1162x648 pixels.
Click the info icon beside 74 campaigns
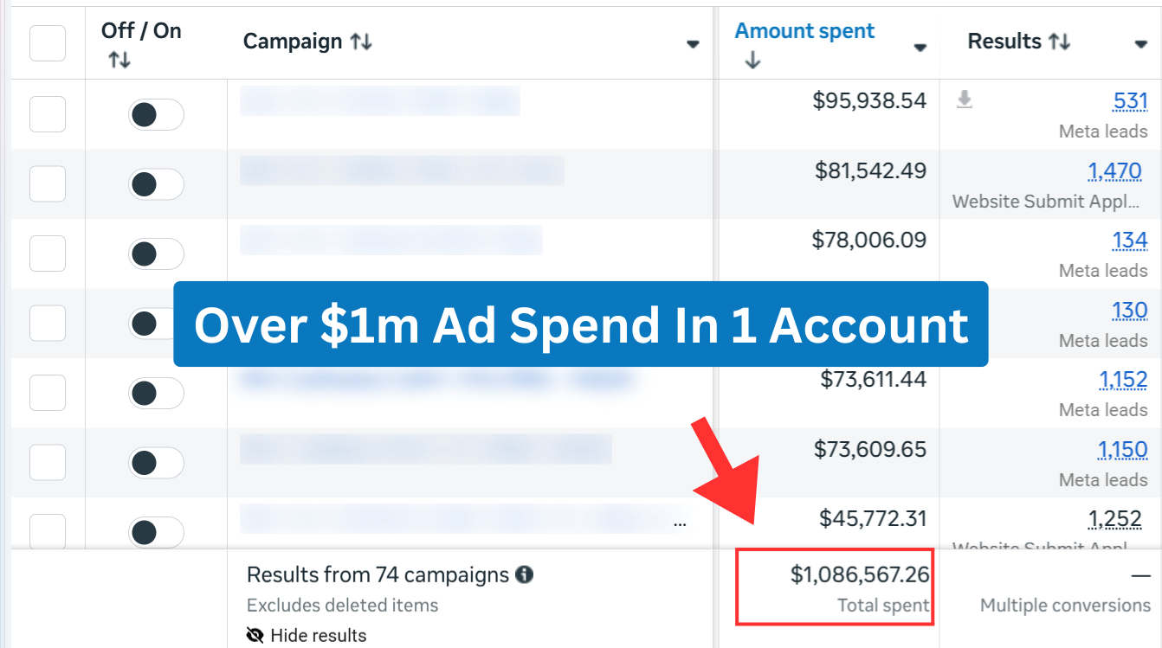point(524,574)
